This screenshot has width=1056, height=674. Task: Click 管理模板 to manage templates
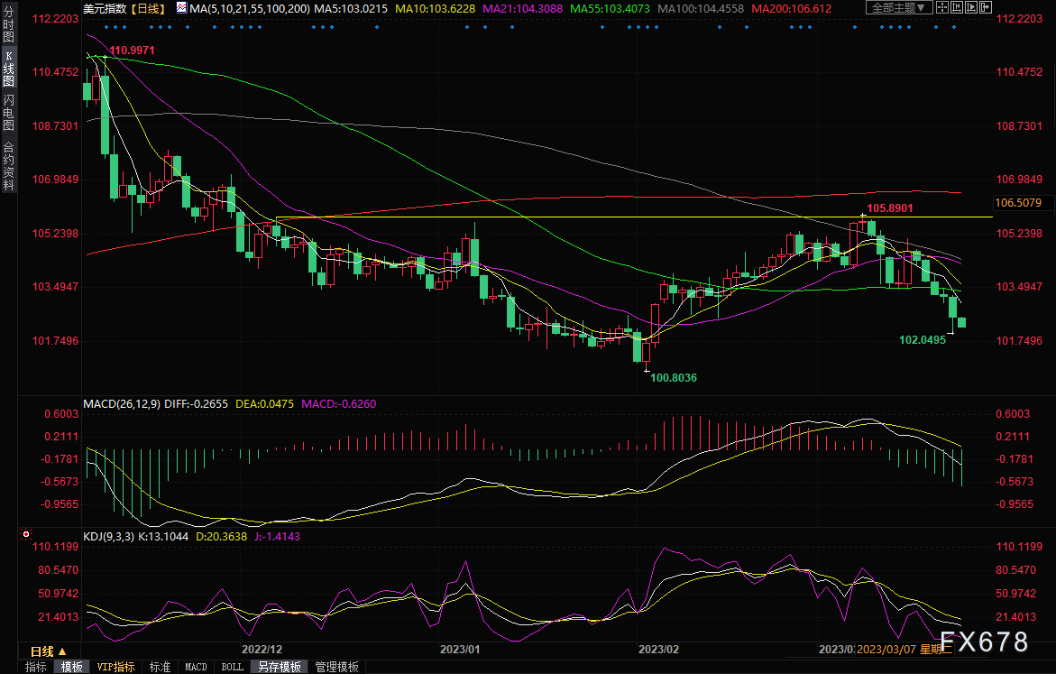point(336,667)
